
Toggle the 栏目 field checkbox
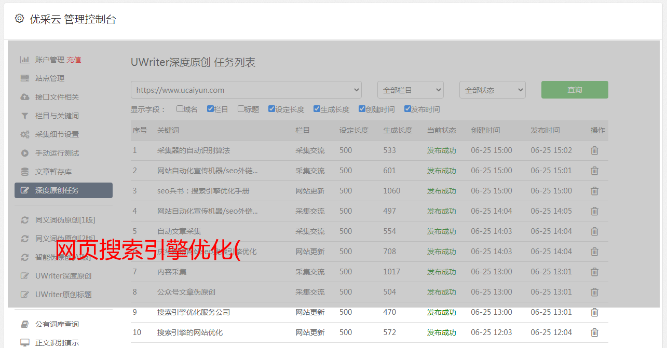[x=210, y=109]
